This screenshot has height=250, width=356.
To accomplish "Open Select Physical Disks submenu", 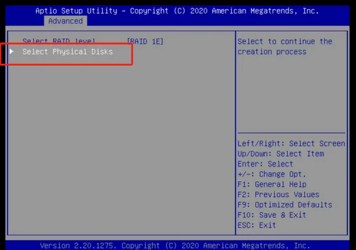I will click(x=67, y=52).
